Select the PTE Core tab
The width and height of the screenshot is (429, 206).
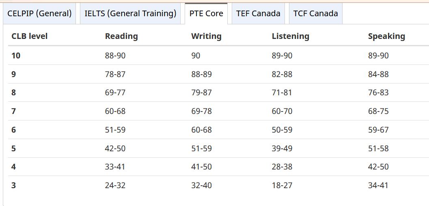pyautogui.click(x=206, y=14)
